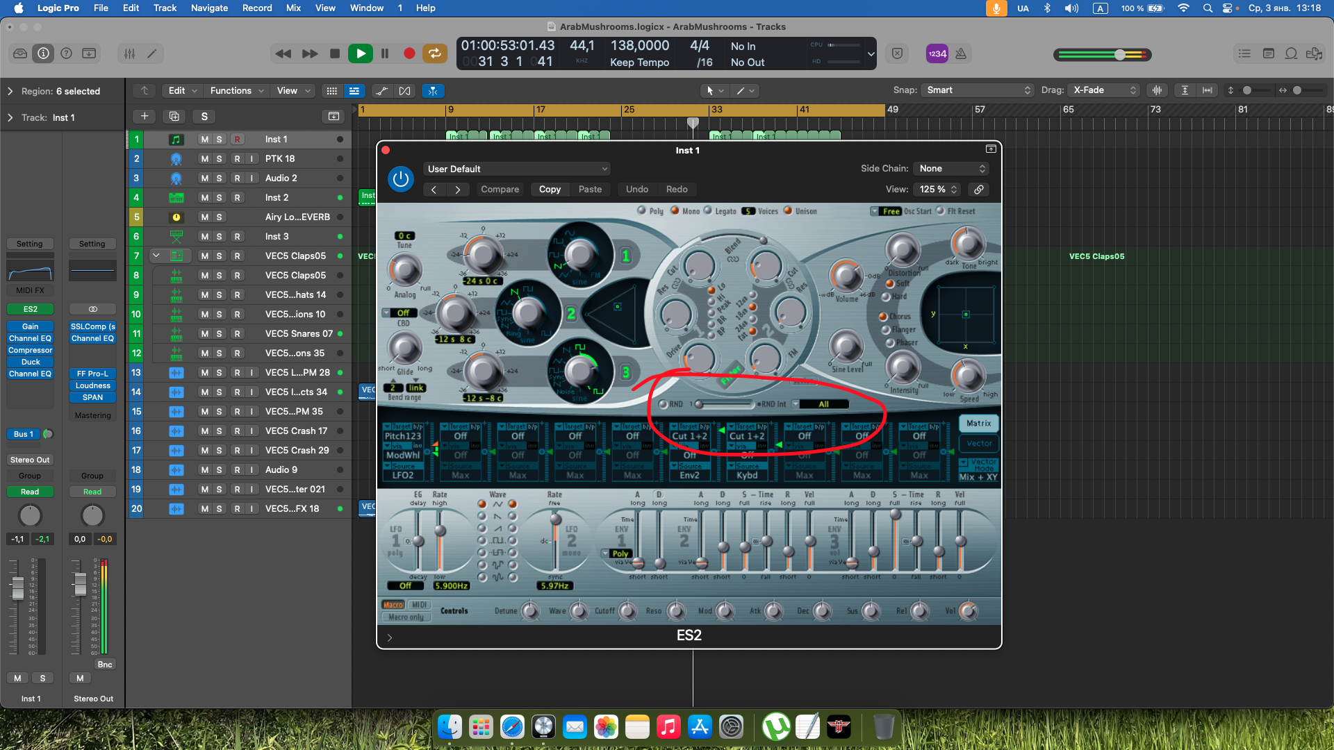Expand the Region inspector disclosure triangle
1334x750 pixels.
pyautogui.click(x=10, y=91)
